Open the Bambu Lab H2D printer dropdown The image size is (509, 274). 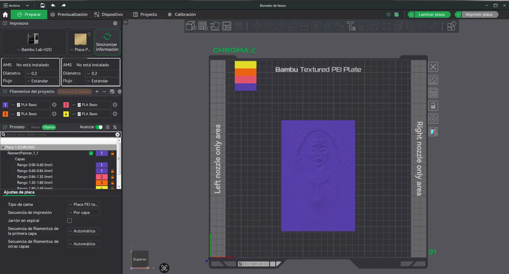pyautogui.click(x=34, y=50)
